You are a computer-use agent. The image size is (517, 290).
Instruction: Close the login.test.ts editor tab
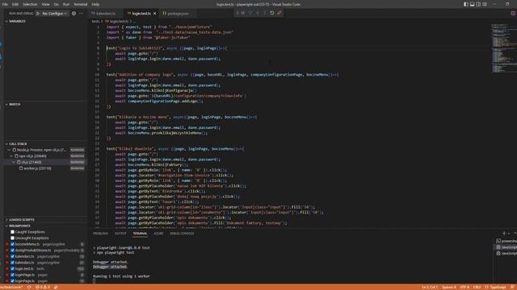[x=154, y=14]
